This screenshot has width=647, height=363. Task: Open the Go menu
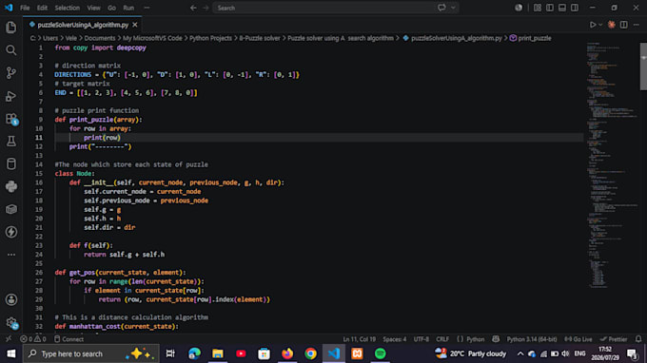(112, 8)
